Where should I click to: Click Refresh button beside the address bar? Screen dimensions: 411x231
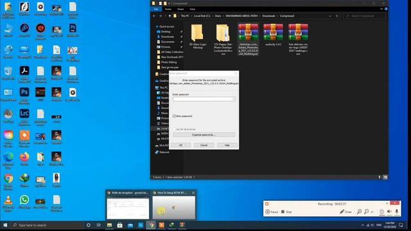click(x=337, y=16)
